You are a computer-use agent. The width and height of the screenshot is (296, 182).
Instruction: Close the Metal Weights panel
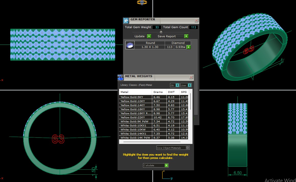191,77
